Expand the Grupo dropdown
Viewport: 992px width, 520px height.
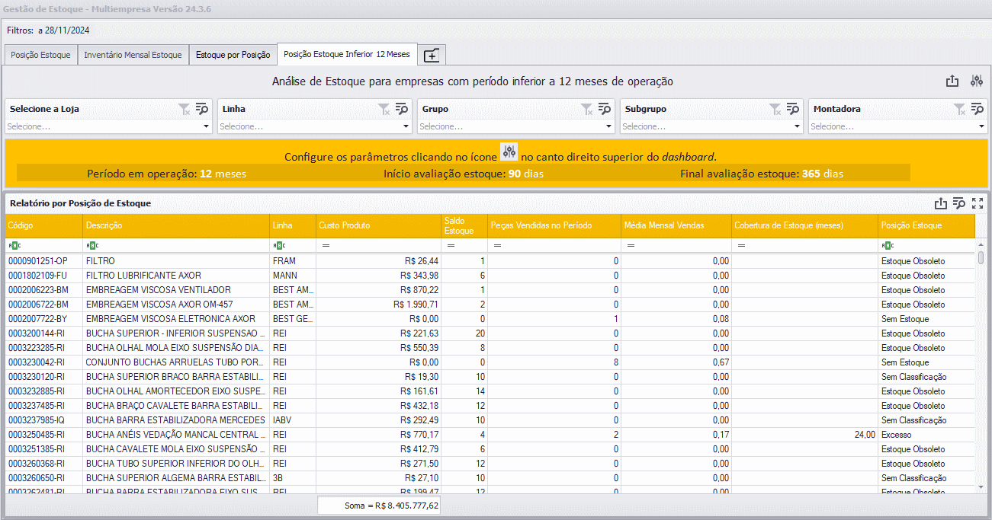point(608,126)
